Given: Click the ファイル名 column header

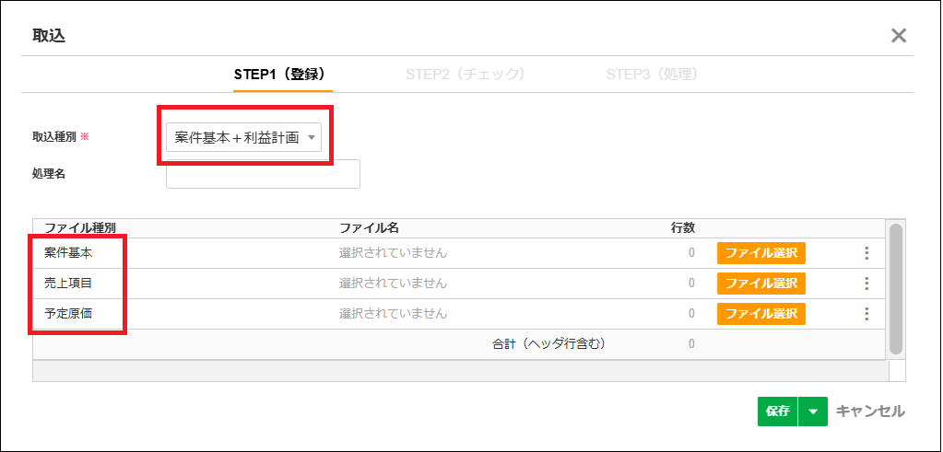Looking at the screenshot, I should pos(369,226).
